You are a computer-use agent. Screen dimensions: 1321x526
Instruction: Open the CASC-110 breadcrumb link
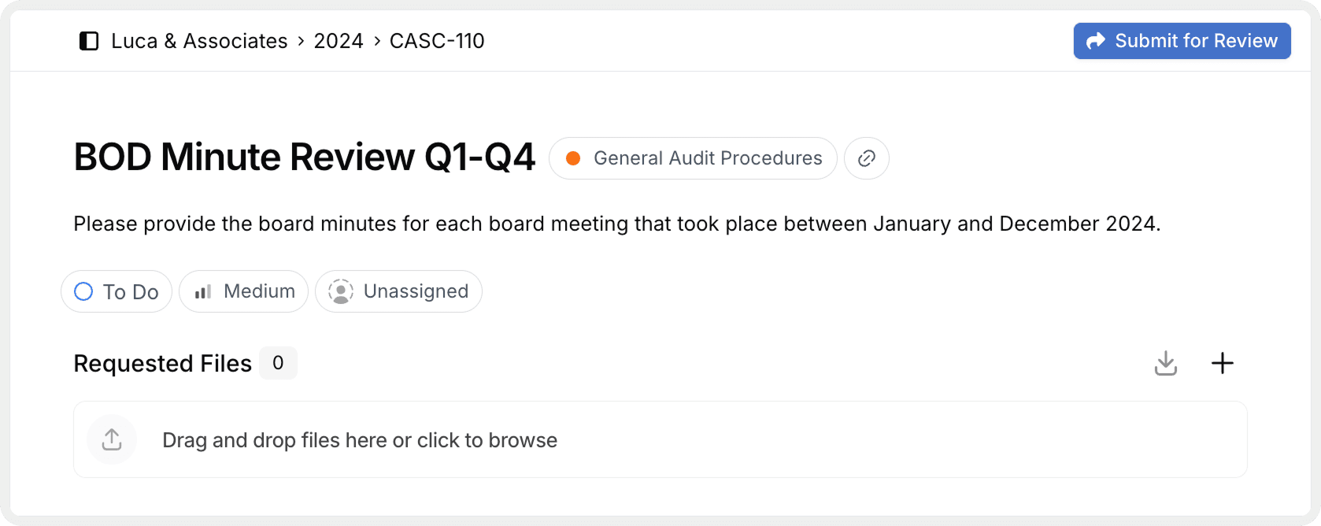(x=437, y=41)
